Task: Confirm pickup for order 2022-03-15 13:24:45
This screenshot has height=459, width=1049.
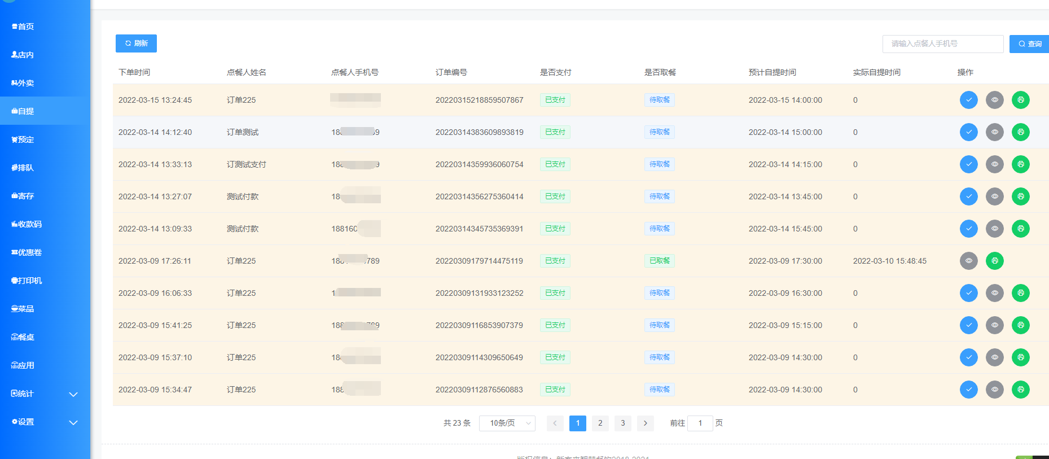Action: tap(968, 100)
